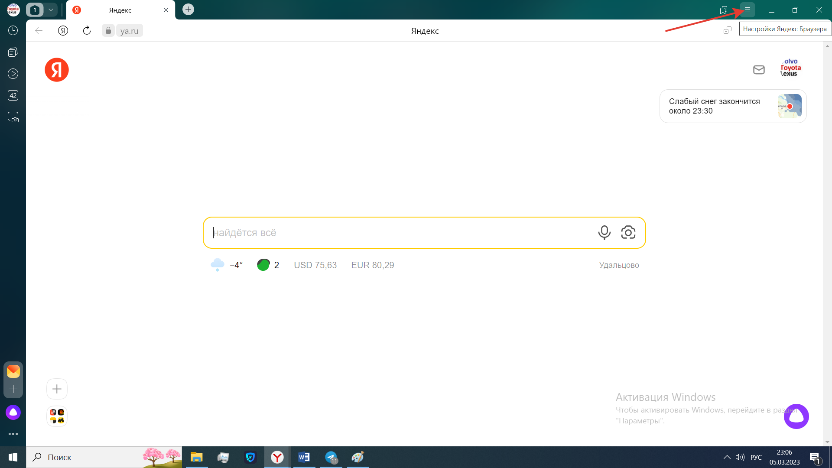The image size is (832, 468).
Task: Open the video player sidebar icon
Action: [x=13, y=74]
